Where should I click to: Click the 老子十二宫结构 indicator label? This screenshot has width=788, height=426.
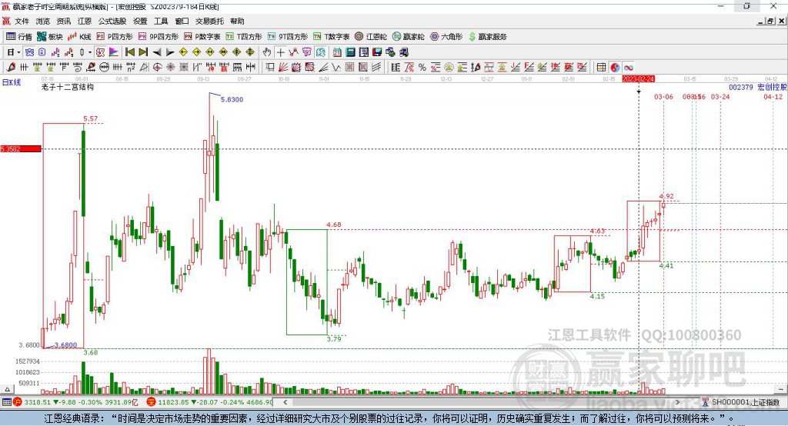68,87
